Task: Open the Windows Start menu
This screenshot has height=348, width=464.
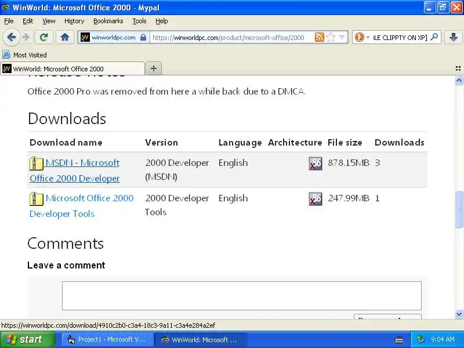Action: pyautogui.click(x=27, y=339)
